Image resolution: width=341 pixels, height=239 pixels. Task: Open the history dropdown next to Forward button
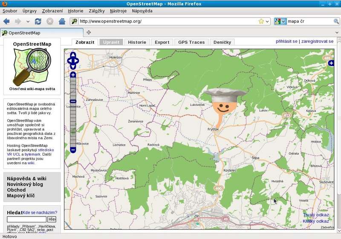[28, 21]
